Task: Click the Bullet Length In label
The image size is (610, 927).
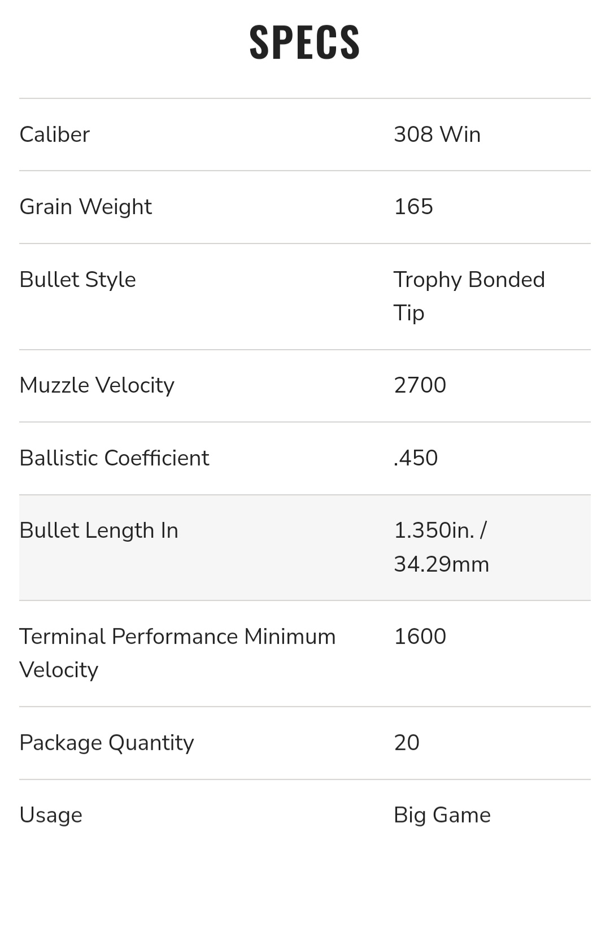Action: (x=99, y=530)
